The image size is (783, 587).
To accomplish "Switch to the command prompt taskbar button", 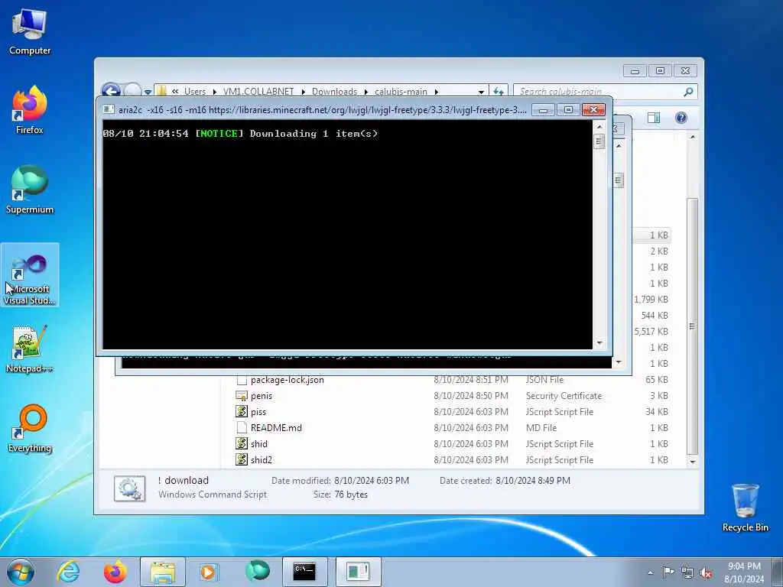I will click(305, 572).
